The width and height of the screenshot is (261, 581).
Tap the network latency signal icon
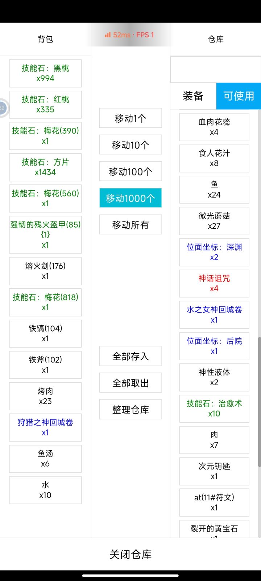coord(108,35)
